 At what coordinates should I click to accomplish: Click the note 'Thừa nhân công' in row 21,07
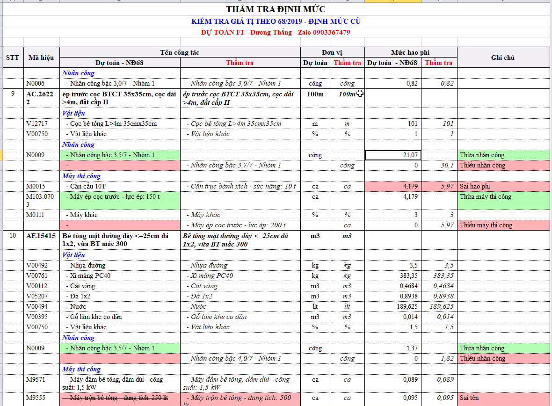tap(503, 155)
